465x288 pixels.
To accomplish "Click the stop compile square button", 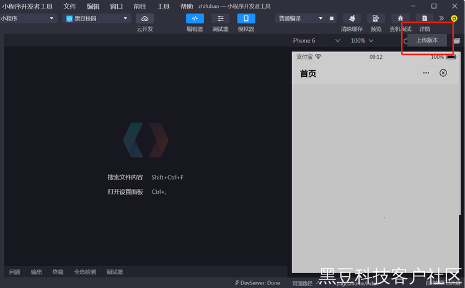I will click(332, 19).
